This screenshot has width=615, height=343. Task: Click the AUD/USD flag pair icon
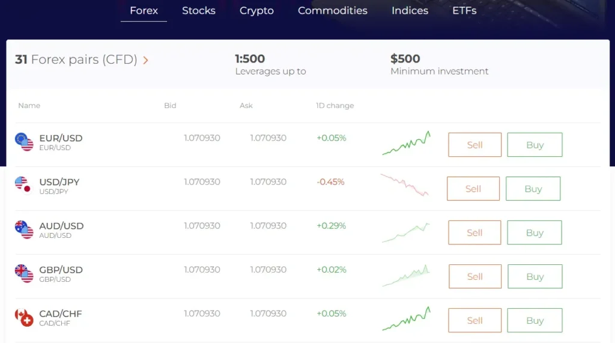pos(24,229)
